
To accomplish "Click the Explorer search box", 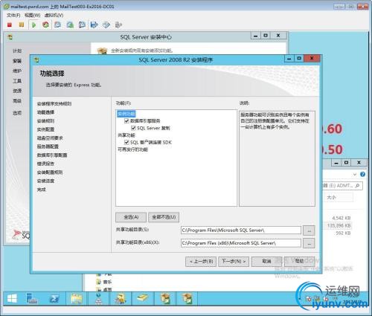I will [x=343, y=186].
